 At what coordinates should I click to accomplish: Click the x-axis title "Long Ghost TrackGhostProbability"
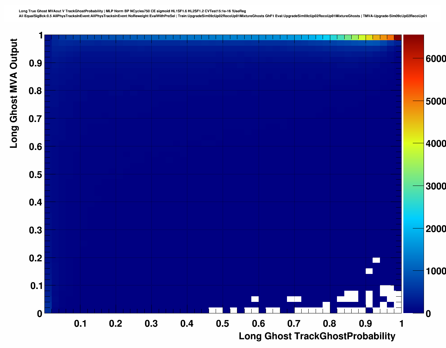[x=317, y=336]
